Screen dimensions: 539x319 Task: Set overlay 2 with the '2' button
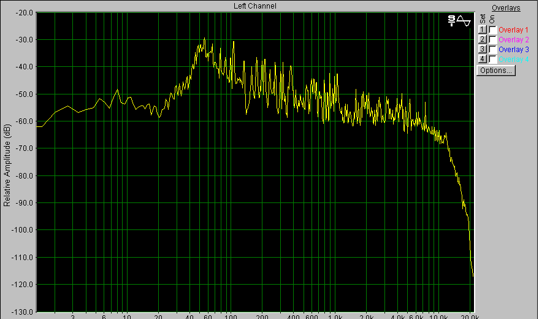(x=483, y=39)
